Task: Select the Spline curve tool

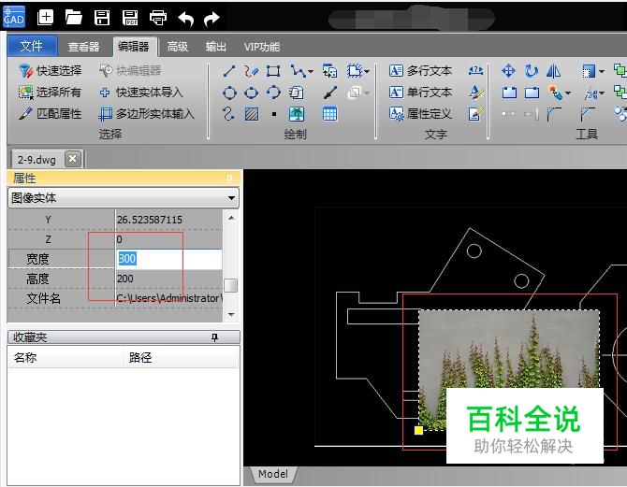Action: [x=228, y=114]
